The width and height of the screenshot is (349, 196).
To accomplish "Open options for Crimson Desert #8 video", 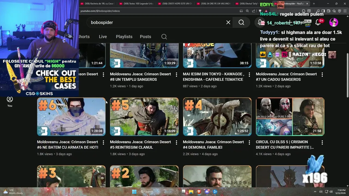I will click(x=176, y=74).
